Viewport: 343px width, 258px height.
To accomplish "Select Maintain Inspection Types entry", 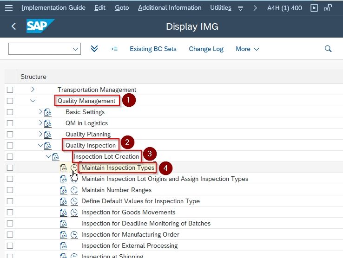I will click(118, 168).
